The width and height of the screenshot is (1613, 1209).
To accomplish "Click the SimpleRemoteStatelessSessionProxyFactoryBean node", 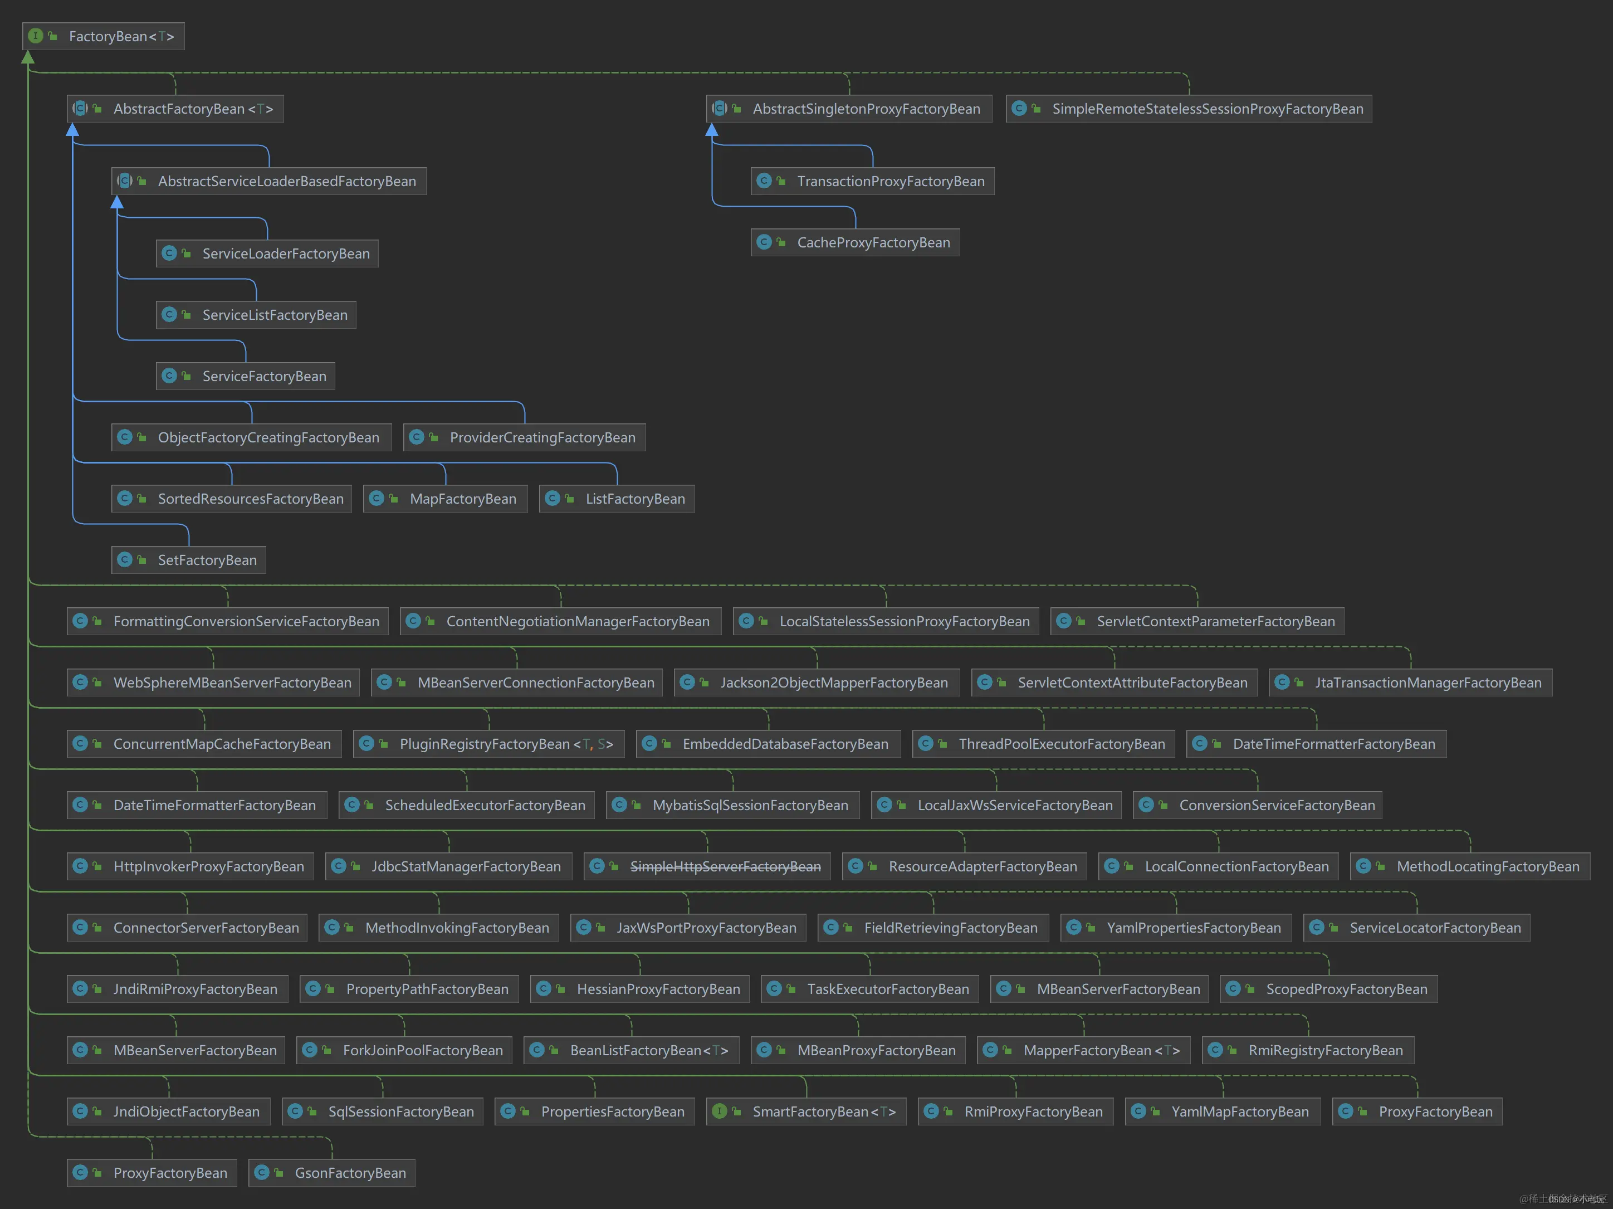I will point(1207,109).
